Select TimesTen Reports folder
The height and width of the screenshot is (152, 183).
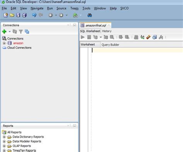pyautogui.click(x=24, y=150)
